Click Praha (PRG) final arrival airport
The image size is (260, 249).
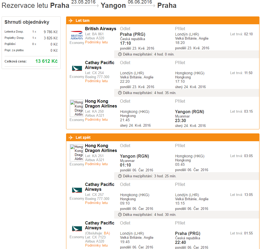pyautogui.click(x=187, y=233)
